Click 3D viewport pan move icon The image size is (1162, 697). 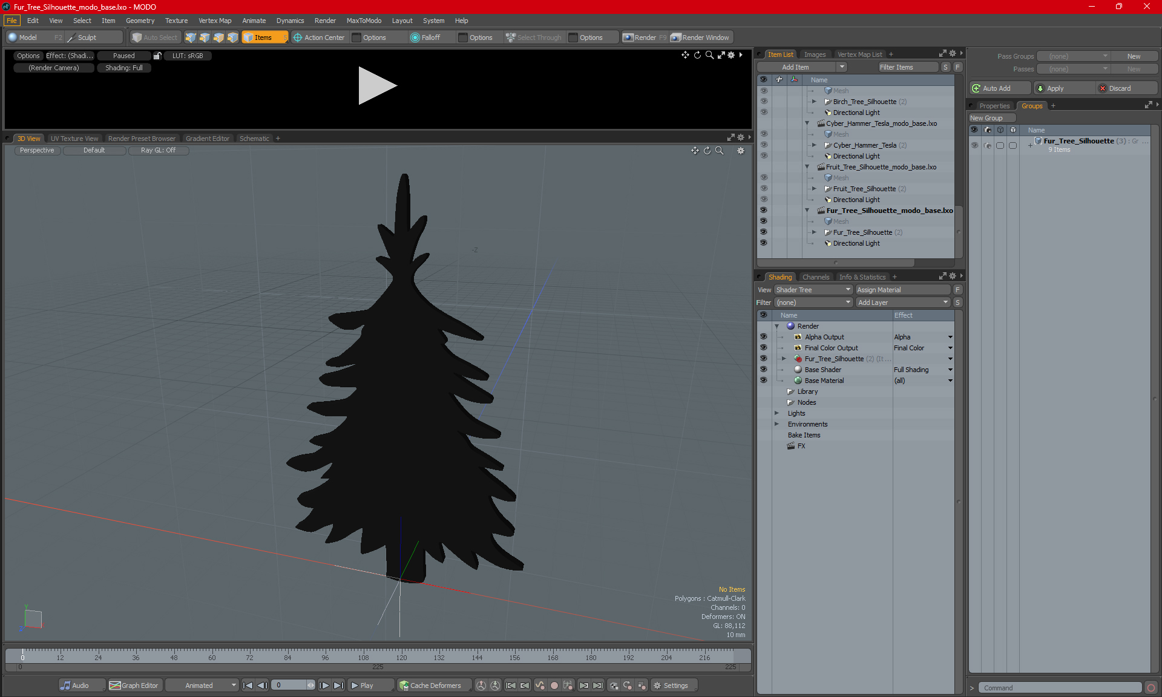695,151
